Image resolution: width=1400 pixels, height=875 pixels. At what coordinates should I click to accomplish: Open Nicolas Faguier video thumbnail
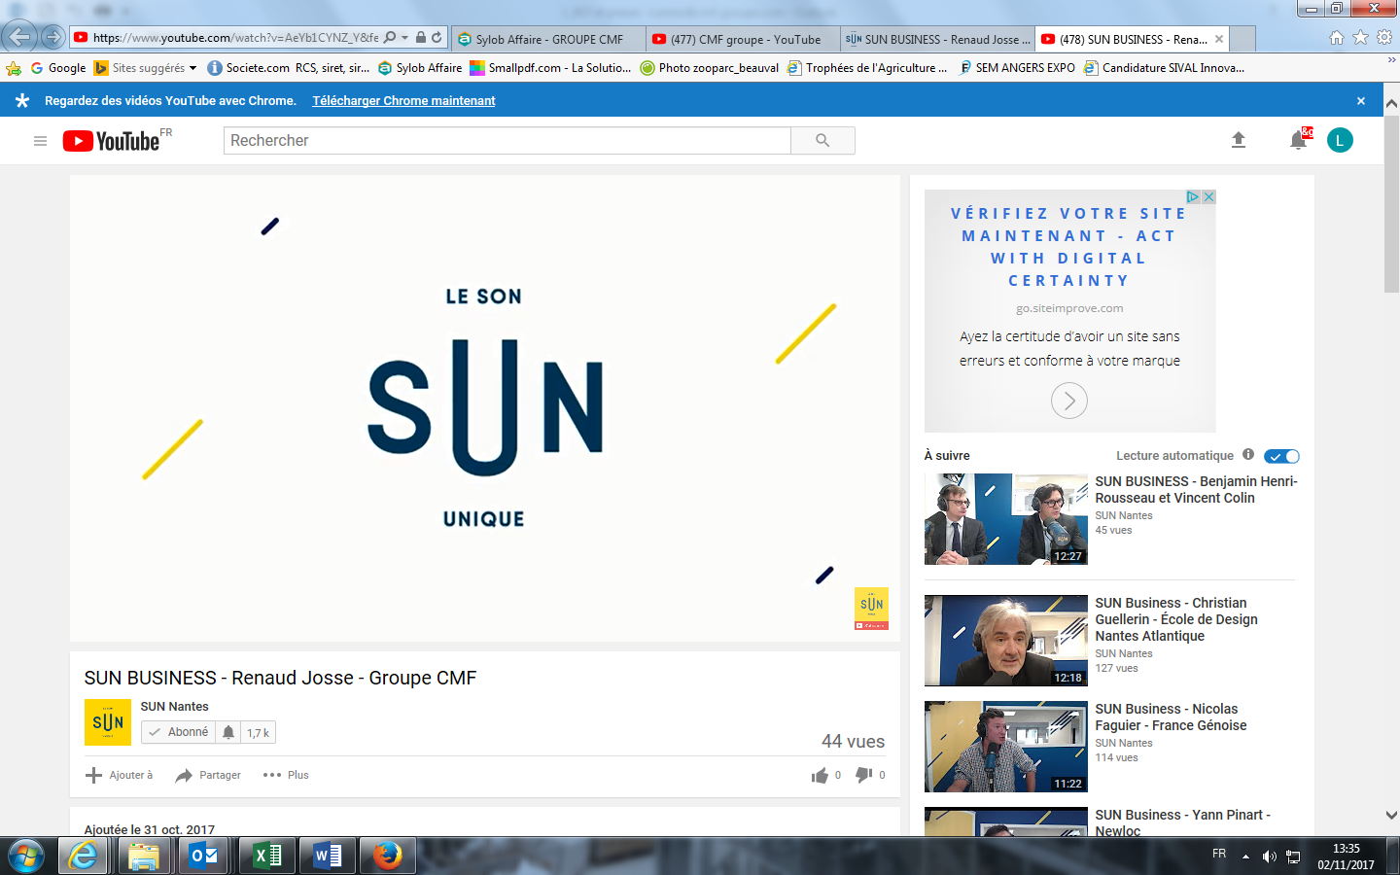[x=1006, y=747]
